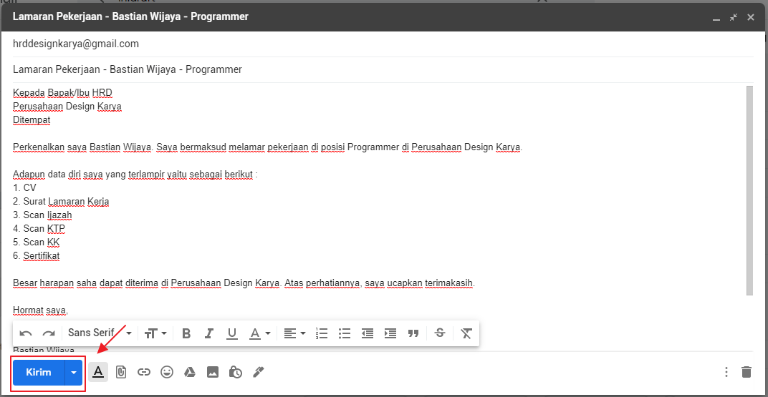Exit full-screen compose with the arrows icon

tap(733, 17)
